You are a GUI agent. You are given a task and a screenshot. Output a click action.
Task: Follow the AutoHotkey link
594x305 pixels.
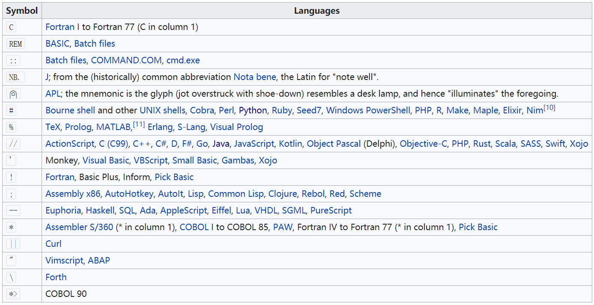click(x=129, y=194)
